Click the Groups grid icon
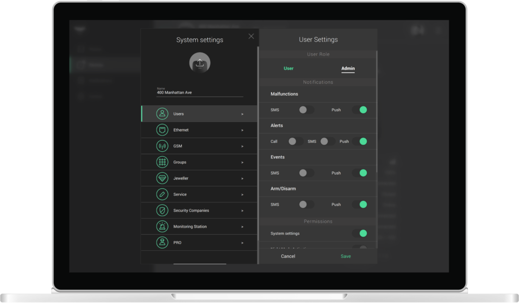This screenshot has width=519, height=303. point(162,162)
